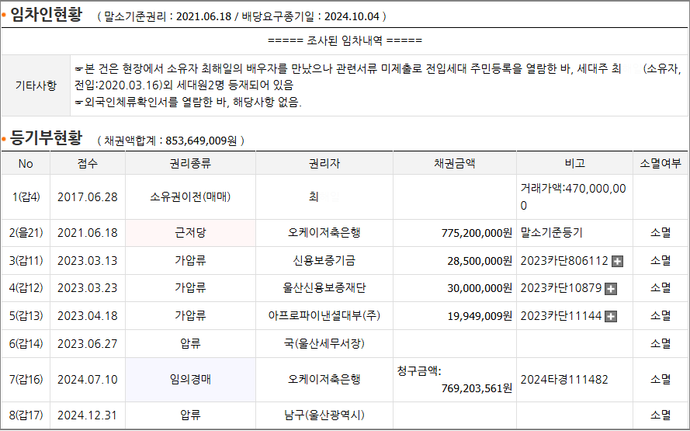Image resolution: width=690 pixels, height=431 pixels.
Task: Select row number 6(갑14)
Action: click(x=26, y=343)
